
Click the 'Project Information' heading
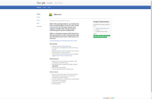point(101,22)
